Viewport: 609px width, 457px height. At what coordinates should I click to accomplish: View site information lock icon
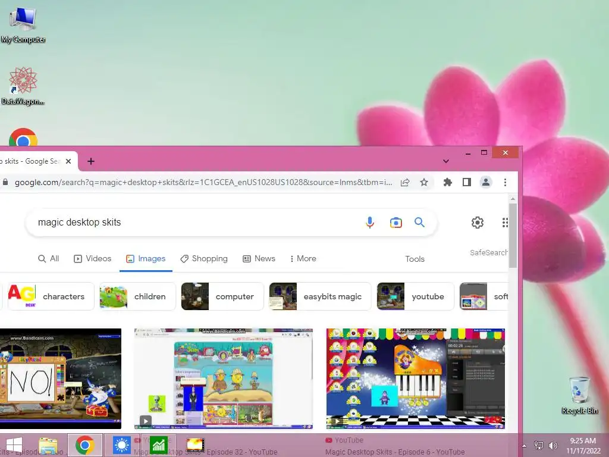coord(5,182)
